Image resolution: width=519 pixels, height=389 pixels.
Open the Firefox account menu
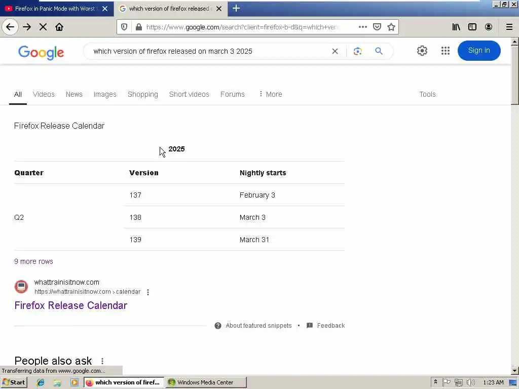click(489, 27)
